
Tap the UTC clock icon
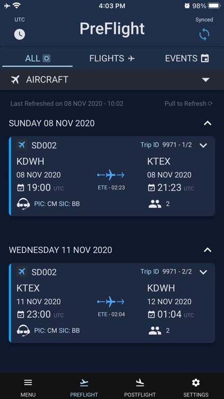tap(20, 35)
